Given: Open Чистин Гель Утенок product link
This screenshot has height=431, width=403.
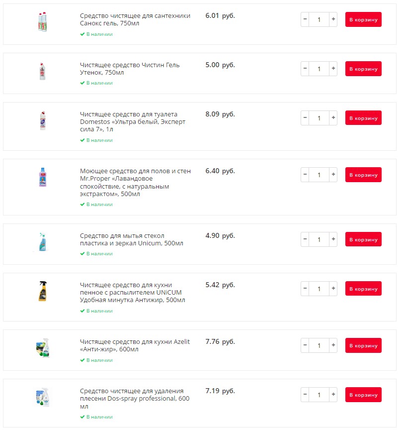Looking at the screenshot, I should click(130, 69).
